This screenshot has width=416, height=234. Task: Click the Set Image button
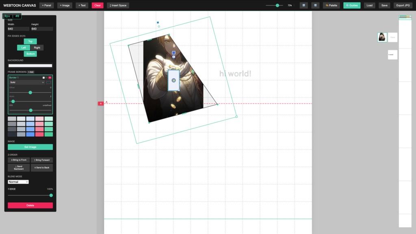pyautogui.click(x=30, y=147)
